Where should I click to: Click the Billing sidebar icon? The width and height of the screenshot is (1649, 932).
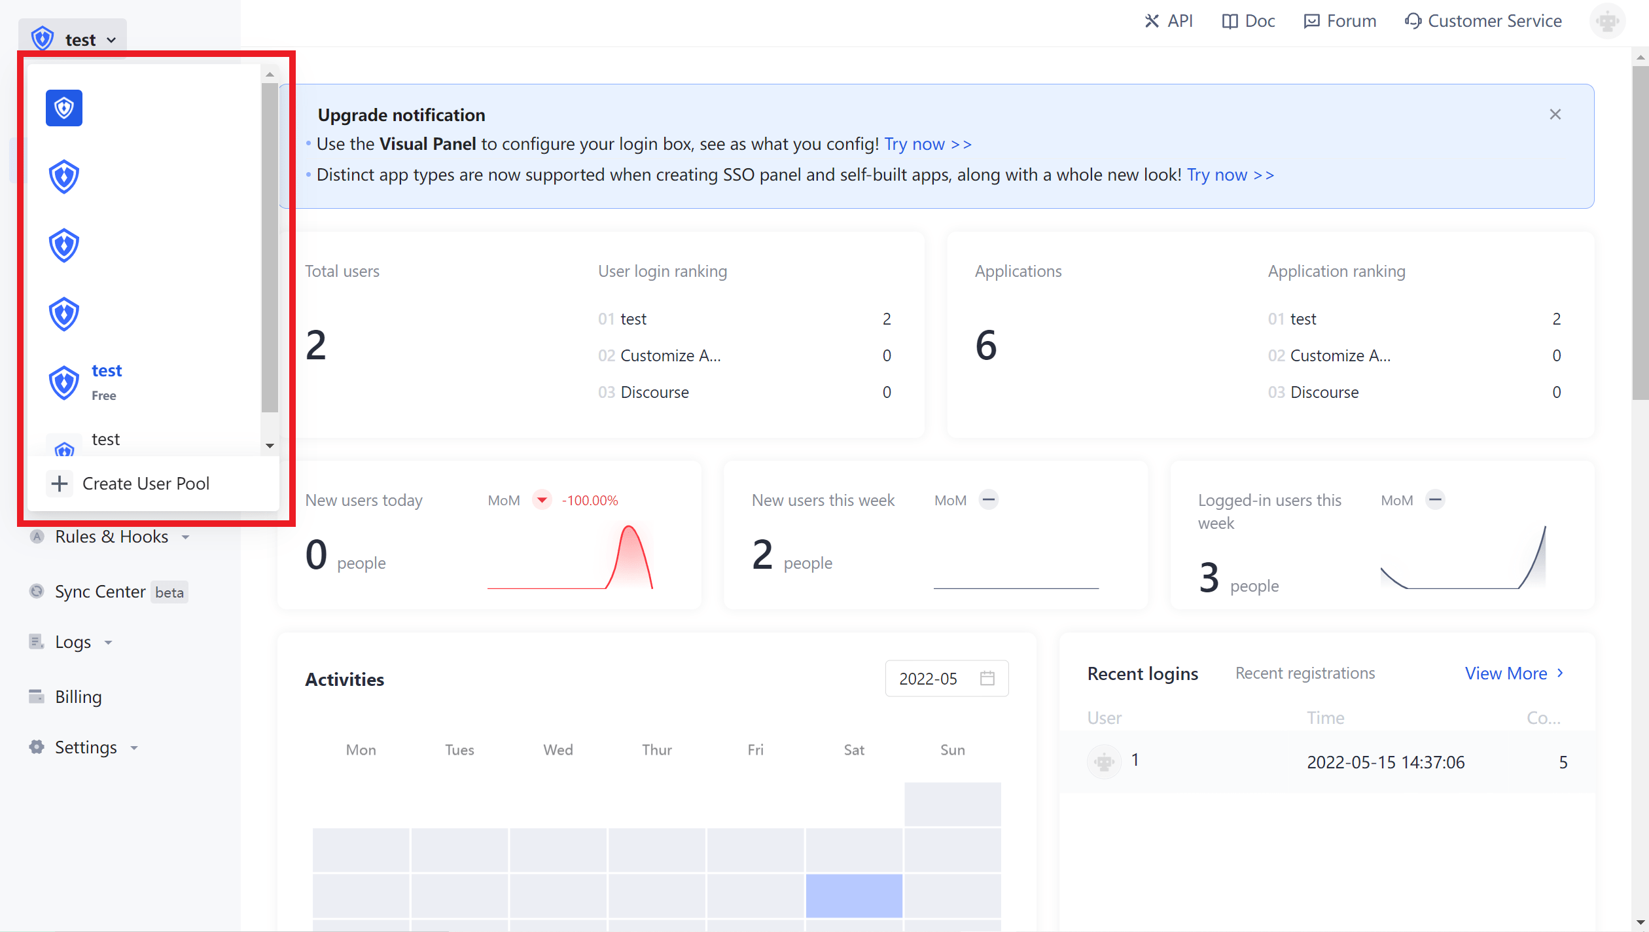tap(37, 696)
